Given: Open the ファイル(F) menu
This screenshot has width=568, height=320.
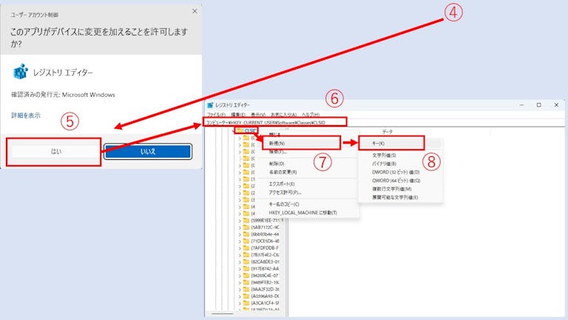Looking at the screenshot, I should [x=216, y=115].
